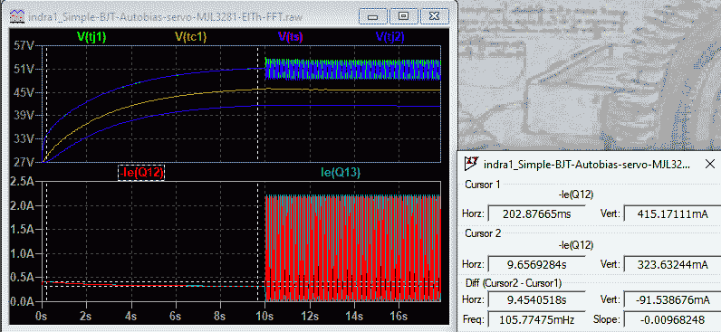Click the 27V axis label on upper plot
Screen dimensions: 721x332
[x=24, y=162]
